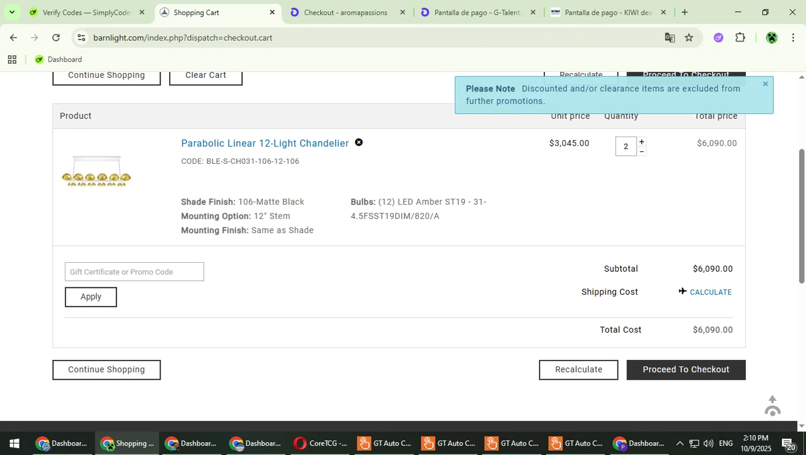
Task: Open the purple extension icon
Action: [x=718, y=38]
